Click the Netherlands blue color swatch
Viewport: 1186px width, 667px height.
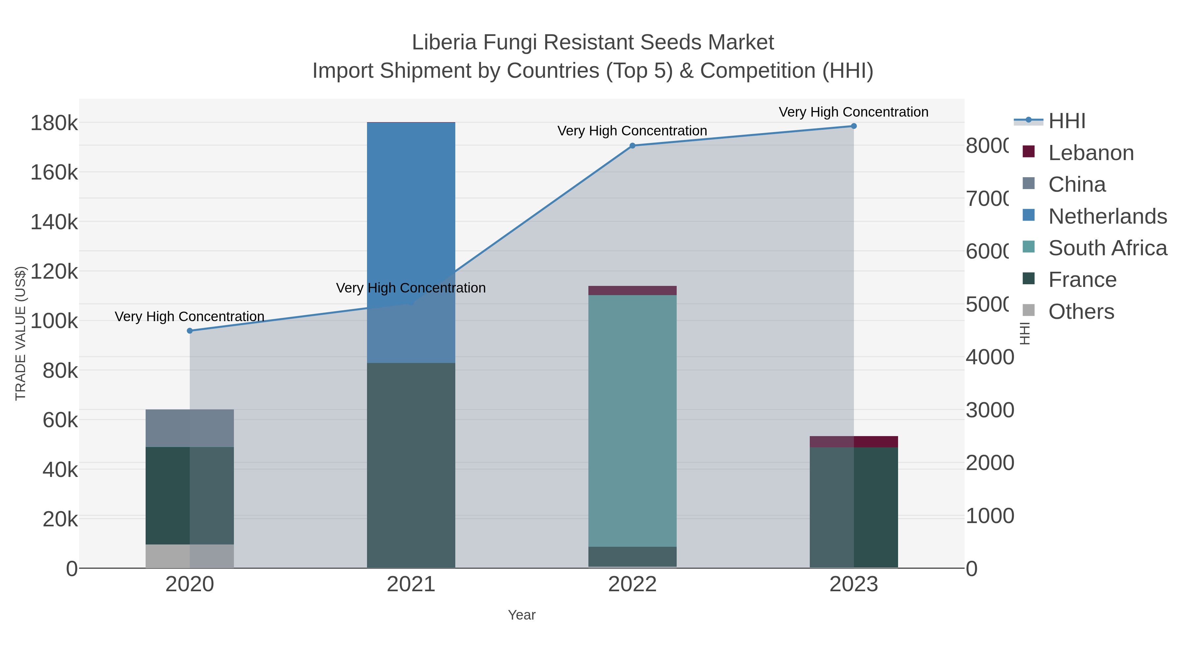pos(1029,215)
